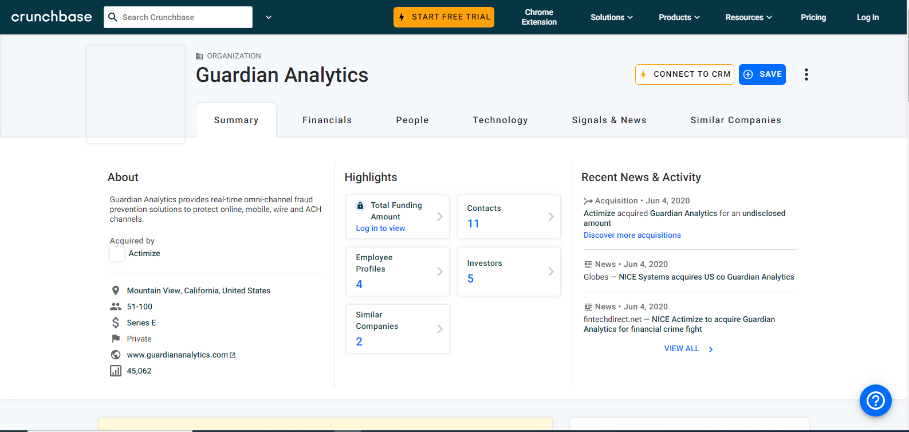The width and height of the screenshot is (909, 432).
Task: Click the employees people icon
Action: tap(116, 307)
